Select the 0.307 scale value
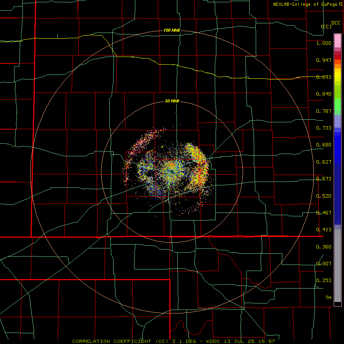Viewport: 344px width, 344px height. pos(324,264)
